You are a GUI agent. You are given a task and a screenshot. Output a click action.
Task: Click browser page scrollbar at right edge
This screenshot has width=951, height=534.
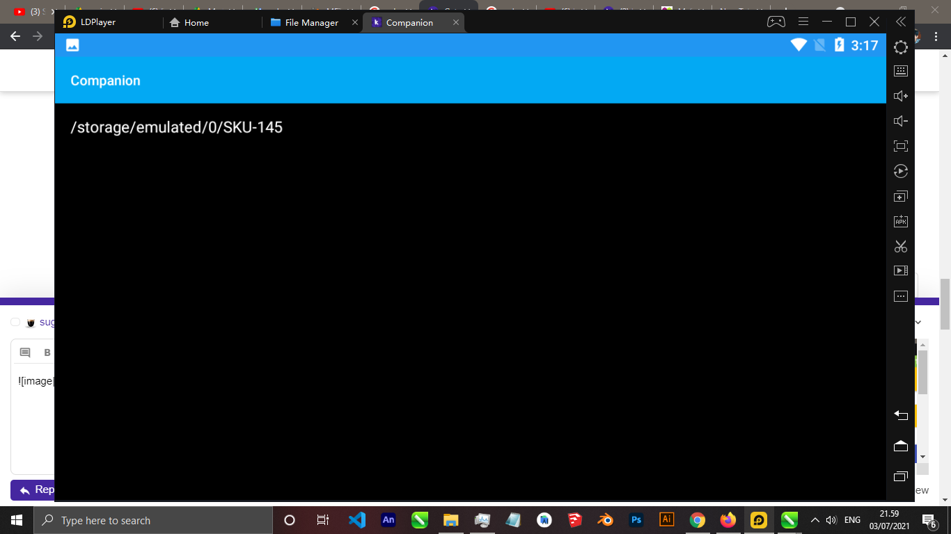tap(945, 304)
